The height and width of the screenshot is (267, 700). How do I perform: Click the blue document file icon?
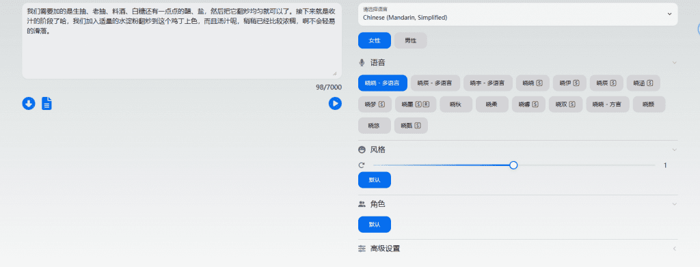[47, 104]
